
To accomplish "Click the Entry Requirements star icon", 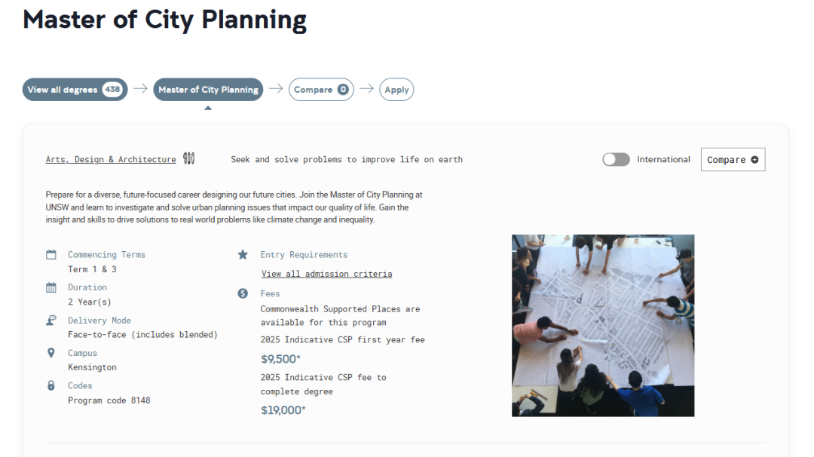I will tap(243, 255).
